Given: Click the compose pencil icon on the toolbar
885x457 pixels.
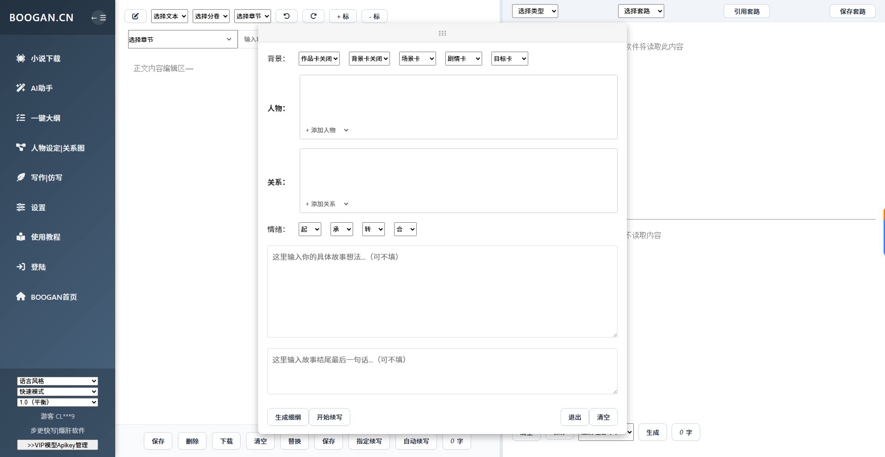Looking at the screenshot, I should (x=135, y=16).
